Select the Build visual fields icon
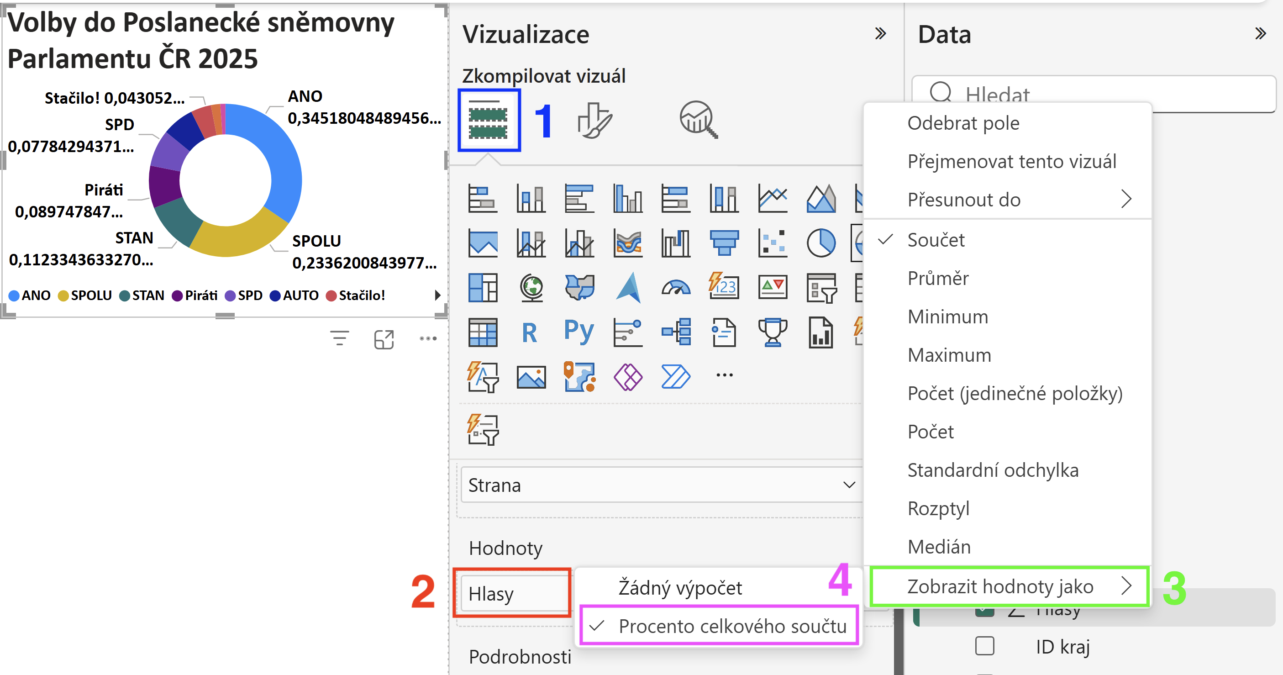This screenshot has height=675, width=1283. (489, 120)
